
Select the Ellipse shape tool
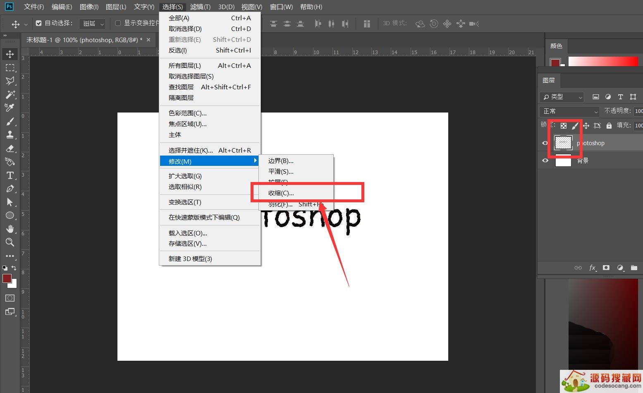10,216
